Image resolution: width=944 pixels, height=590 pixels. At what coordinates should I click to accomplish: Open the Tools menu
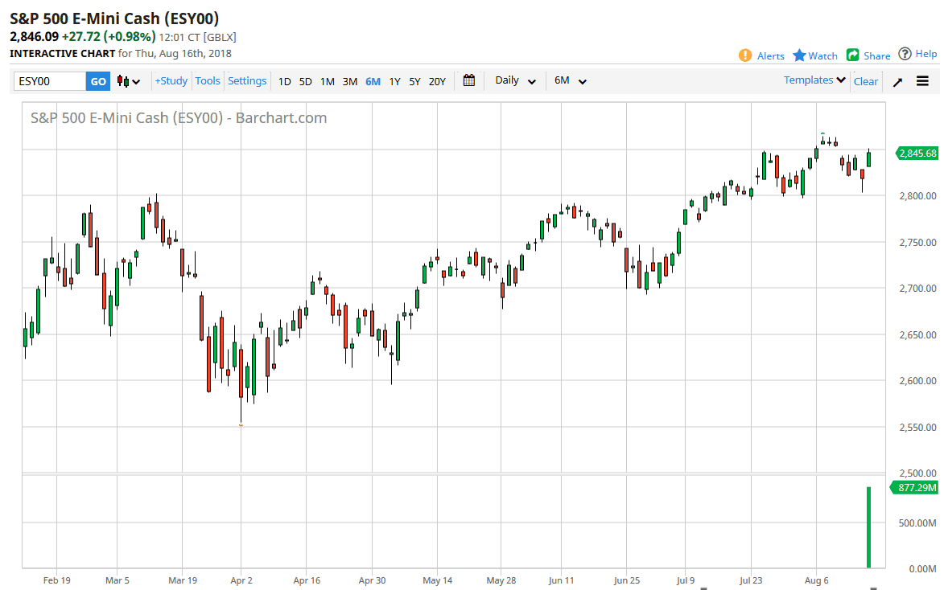(x=208, y=80)
